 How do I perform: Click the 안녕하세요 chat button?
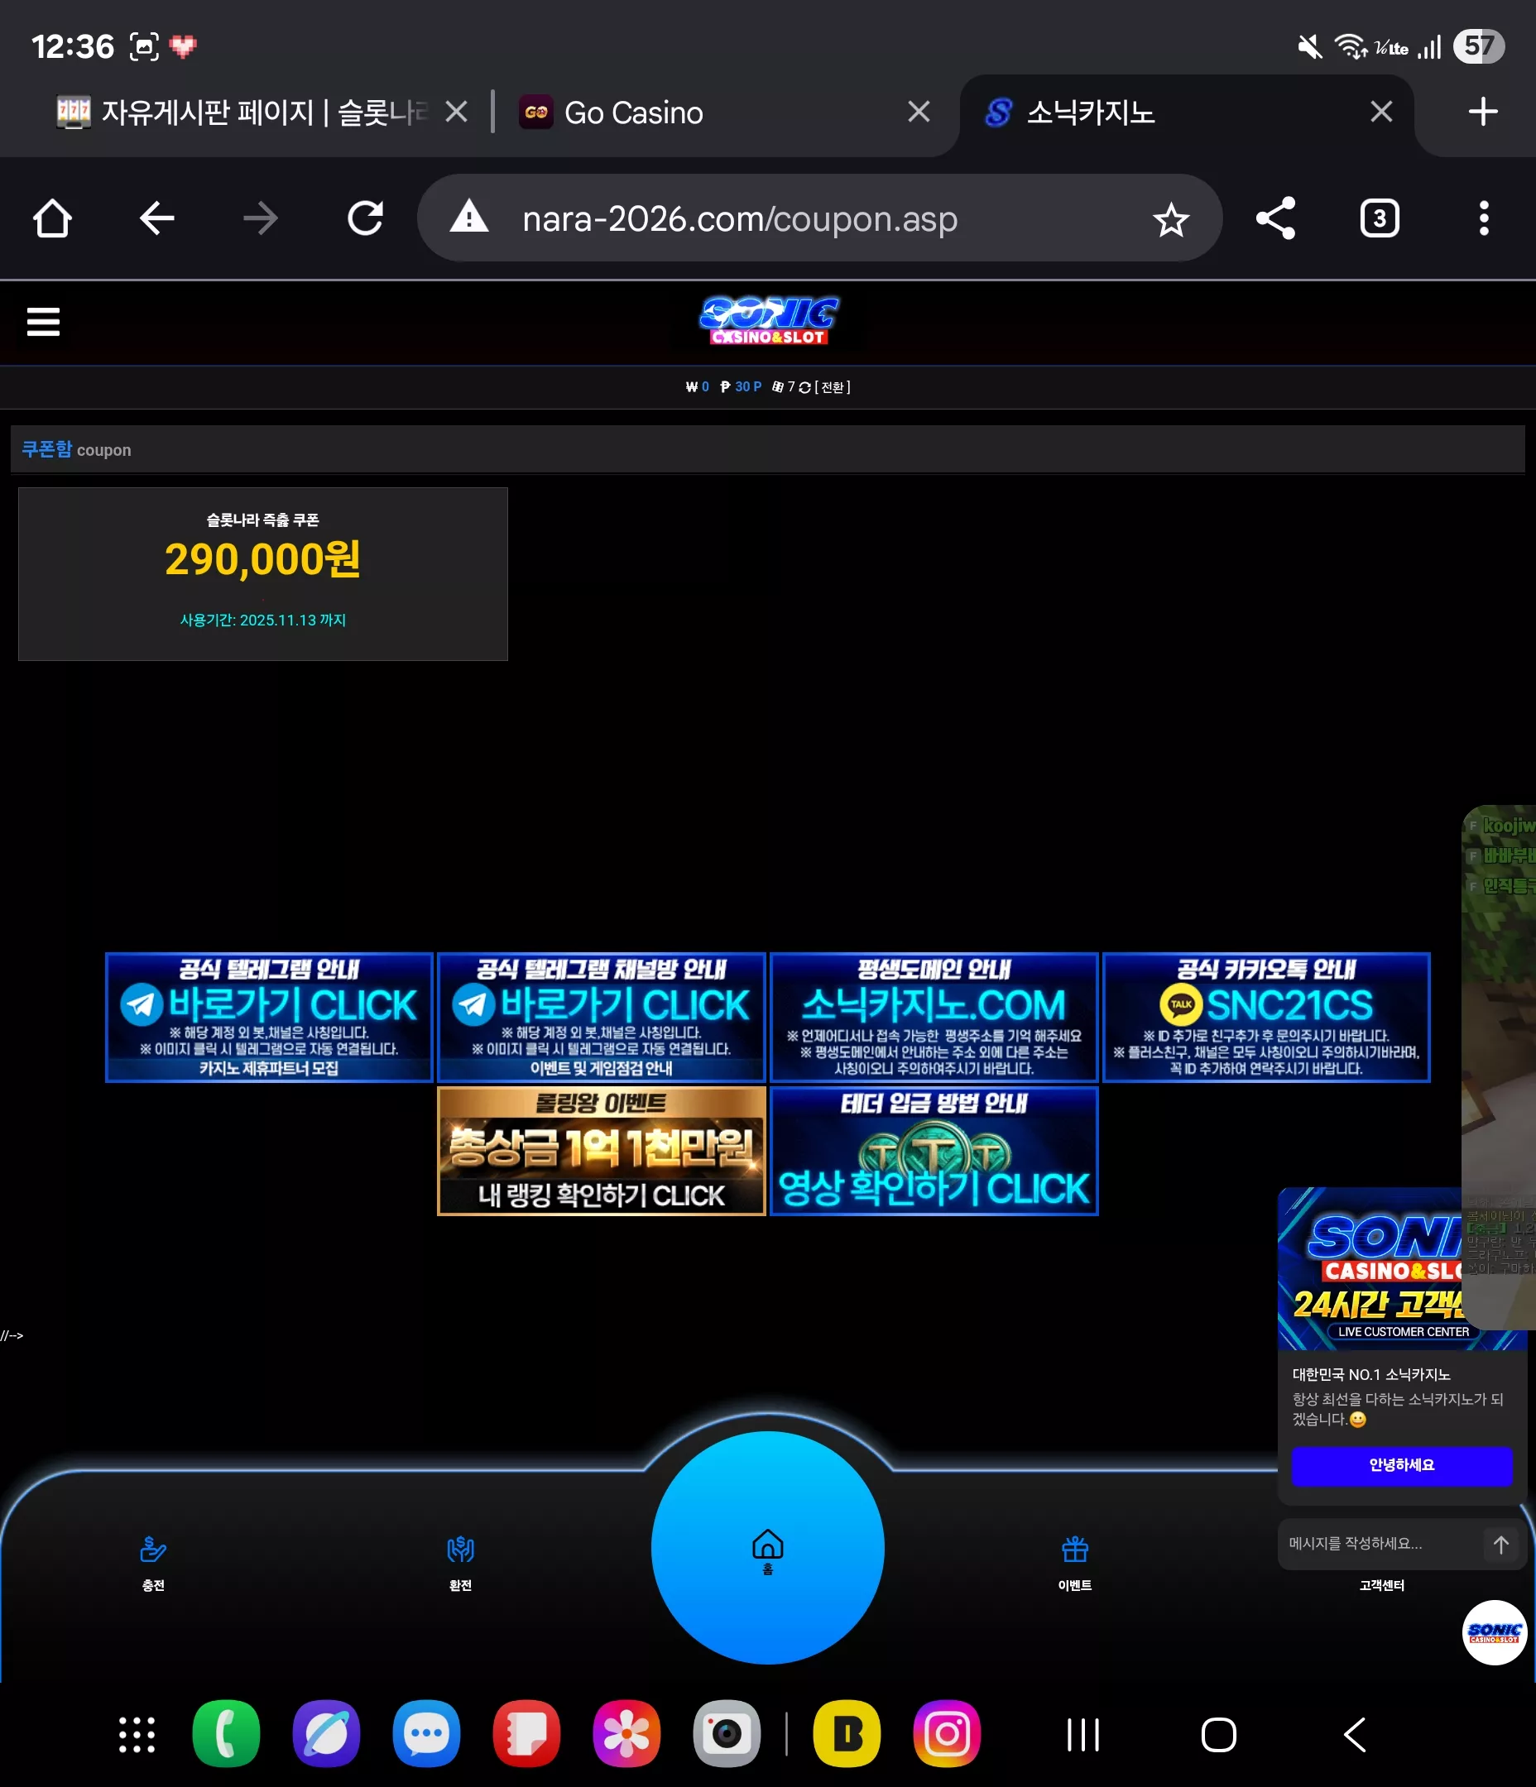click(1401, 1465)
